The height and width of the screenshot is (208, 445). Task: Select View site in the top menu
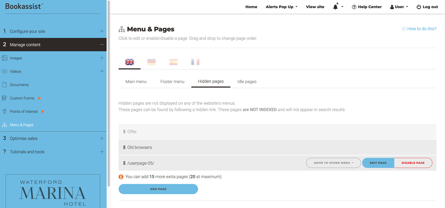(x=315, y=7)
